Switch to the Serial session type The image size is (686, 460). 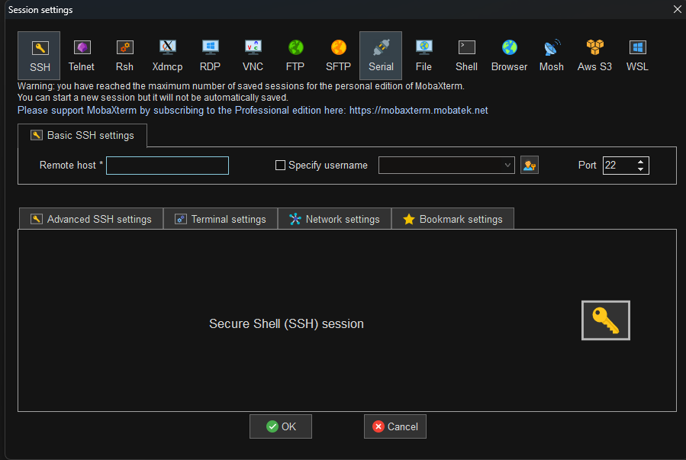tap(381, 56)
